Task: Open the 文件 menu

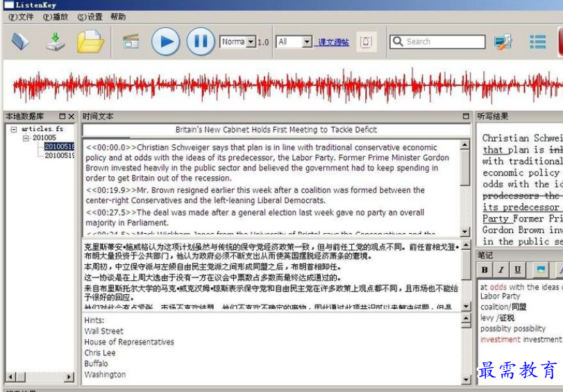Action: pyautogui.click(x=22, y=17)
